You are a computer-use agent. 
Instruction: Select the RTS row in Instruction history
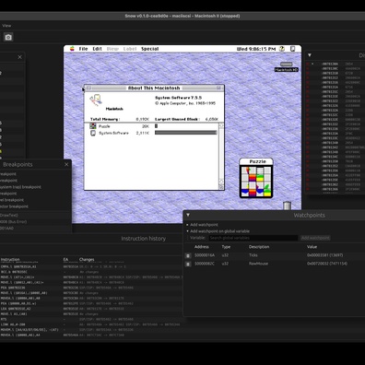click(x=92, y=319)
